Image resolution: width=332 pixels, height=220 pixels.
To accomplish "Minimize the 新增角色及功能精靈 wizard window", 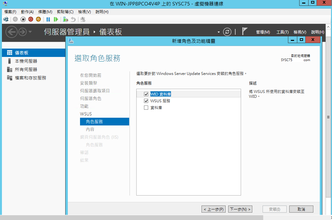I will point(292,40).
